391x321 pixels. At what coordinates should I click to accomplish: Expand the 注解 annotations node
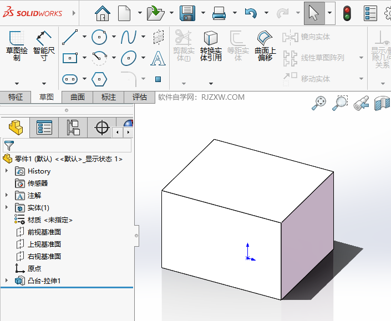click(7, 195)
